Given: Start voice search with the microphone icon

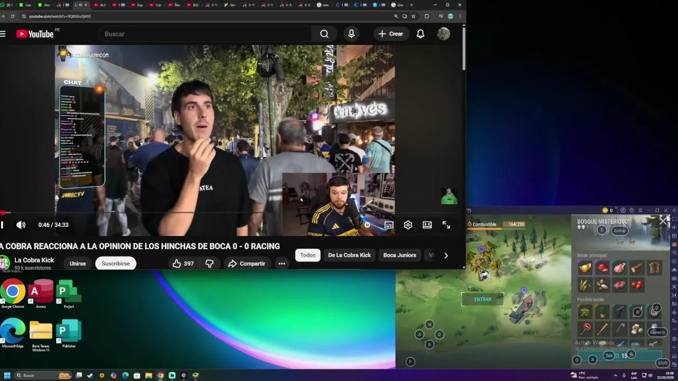Looking at the screenshot, I should pyautogui.click(x=351, y=34).
